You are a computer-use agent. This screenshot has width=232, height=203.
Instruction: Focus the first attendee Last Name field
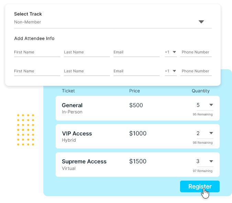coord(87,52)
